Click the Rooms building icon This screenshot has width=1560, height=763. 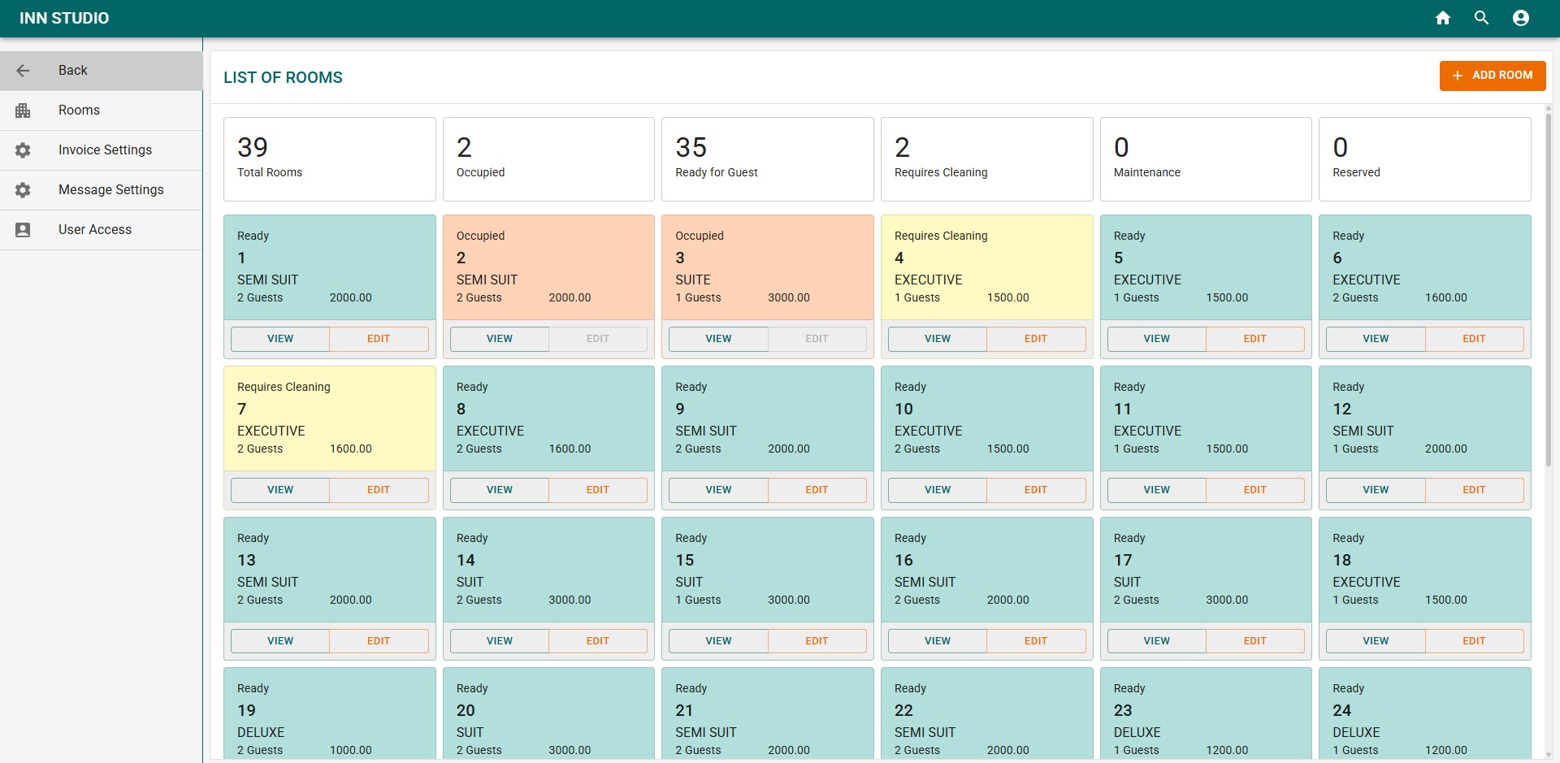(23, 111)
